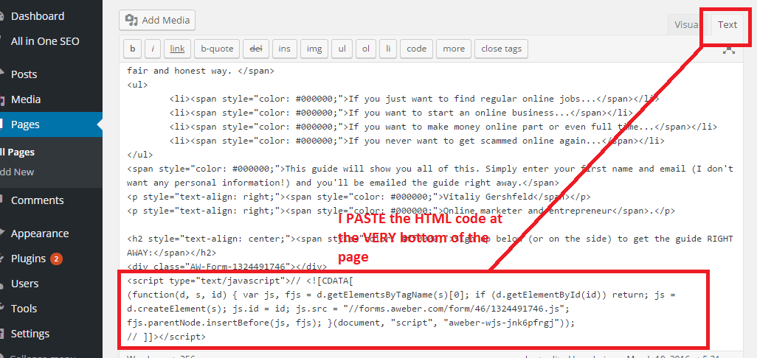Insert ordered list ol tag
This screenshot has height=358, width=757.
coord(366,49)
